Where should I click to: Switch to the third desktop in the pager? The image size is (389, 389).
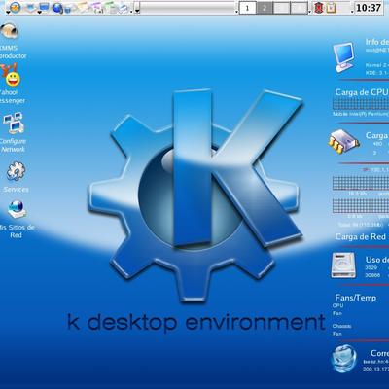pos(281,8)
